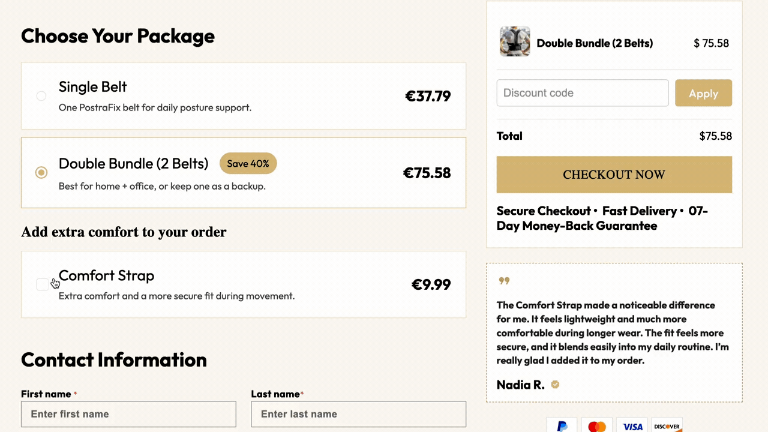Click the Mastercard payment icon
768x432 pixels.
pyautogui.click(x=597, y=425)
